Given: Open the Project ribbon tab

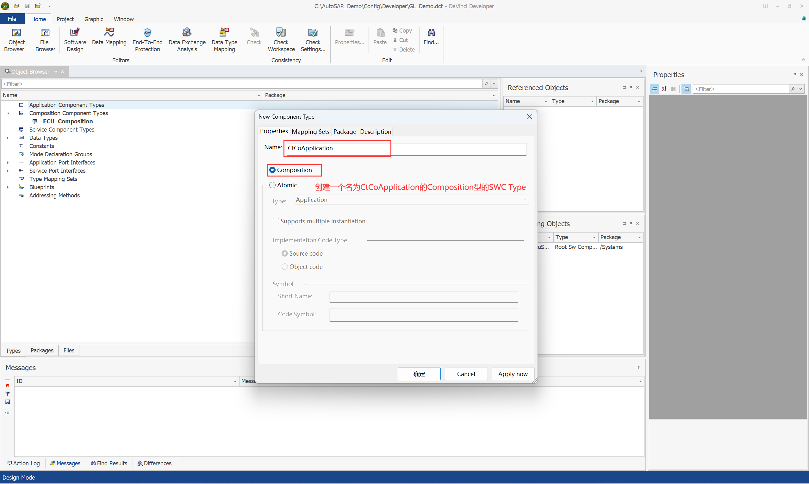Looking at the screenshot, I should (65, 19).
